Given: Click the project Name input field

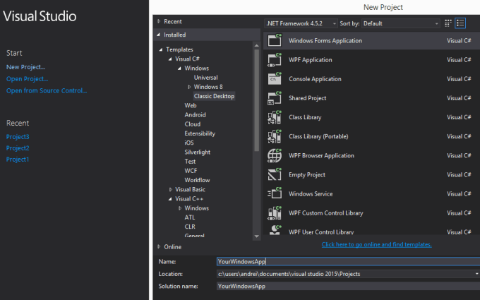Looking at the screenshot, I should point(348,261).
